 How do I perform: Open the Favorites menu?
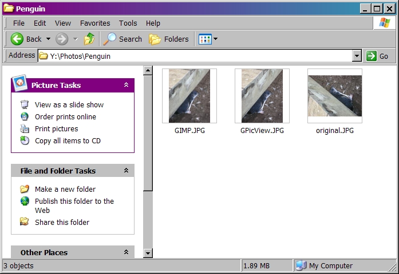95,23
